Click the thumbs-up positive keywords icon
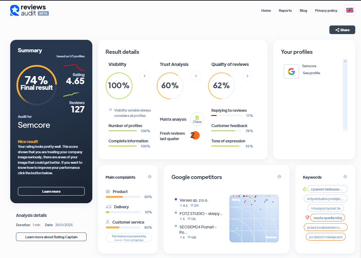Viewport: 361px width, 258px height. click(304, 189)
